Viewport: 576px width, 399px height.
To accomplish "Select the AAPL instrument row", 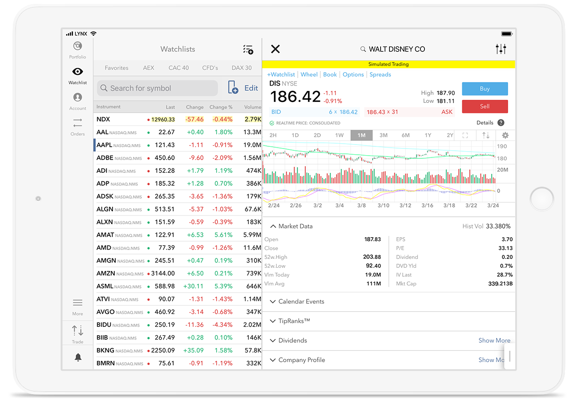I will [x=178, y=145].
